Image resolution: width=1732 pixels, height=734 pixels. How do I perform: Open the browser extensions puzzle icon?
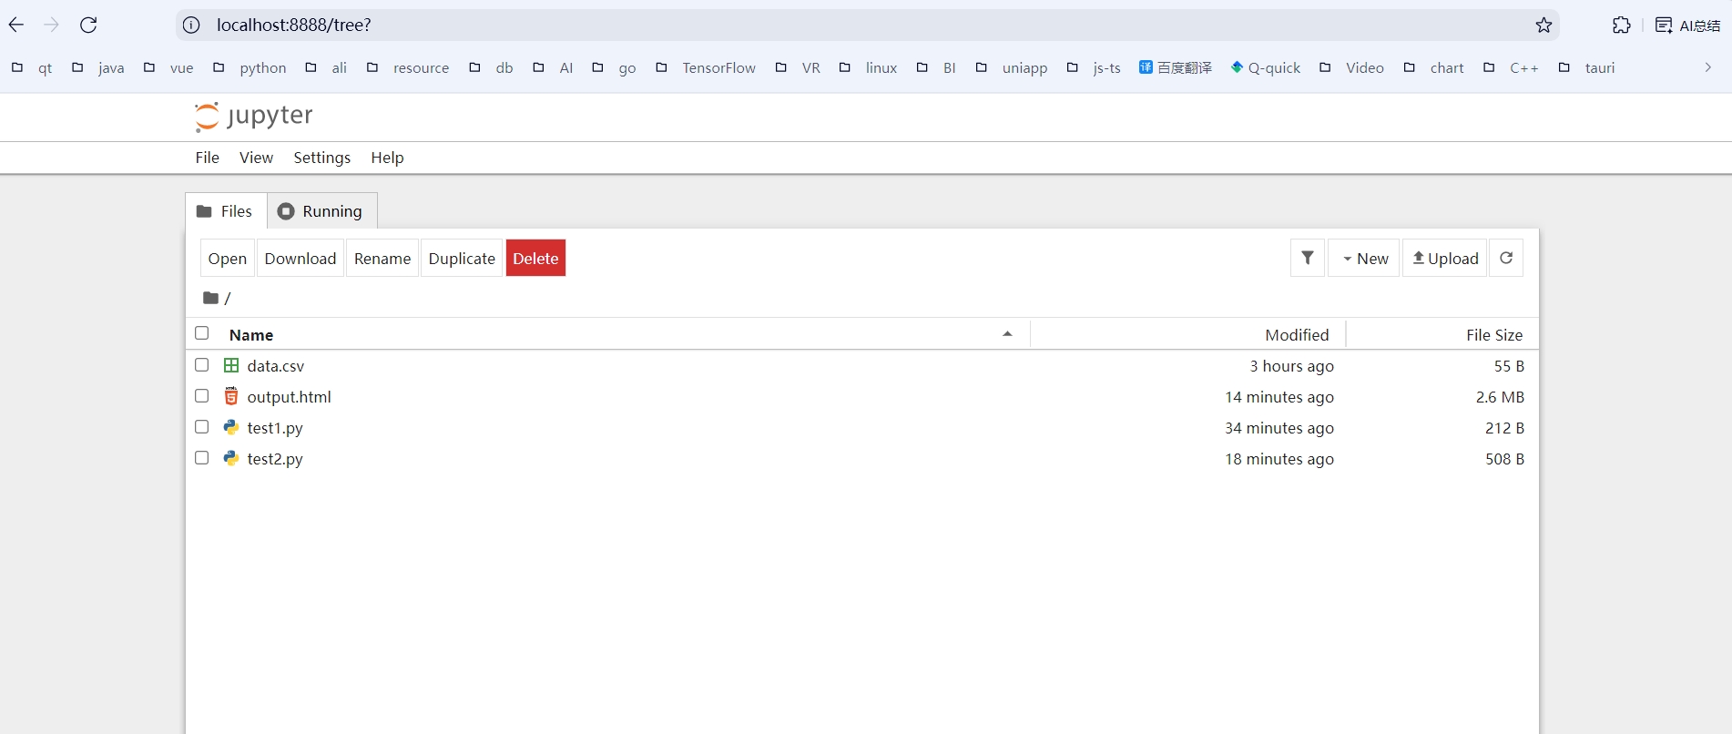pyautogui.click(x=1622, y=25)
